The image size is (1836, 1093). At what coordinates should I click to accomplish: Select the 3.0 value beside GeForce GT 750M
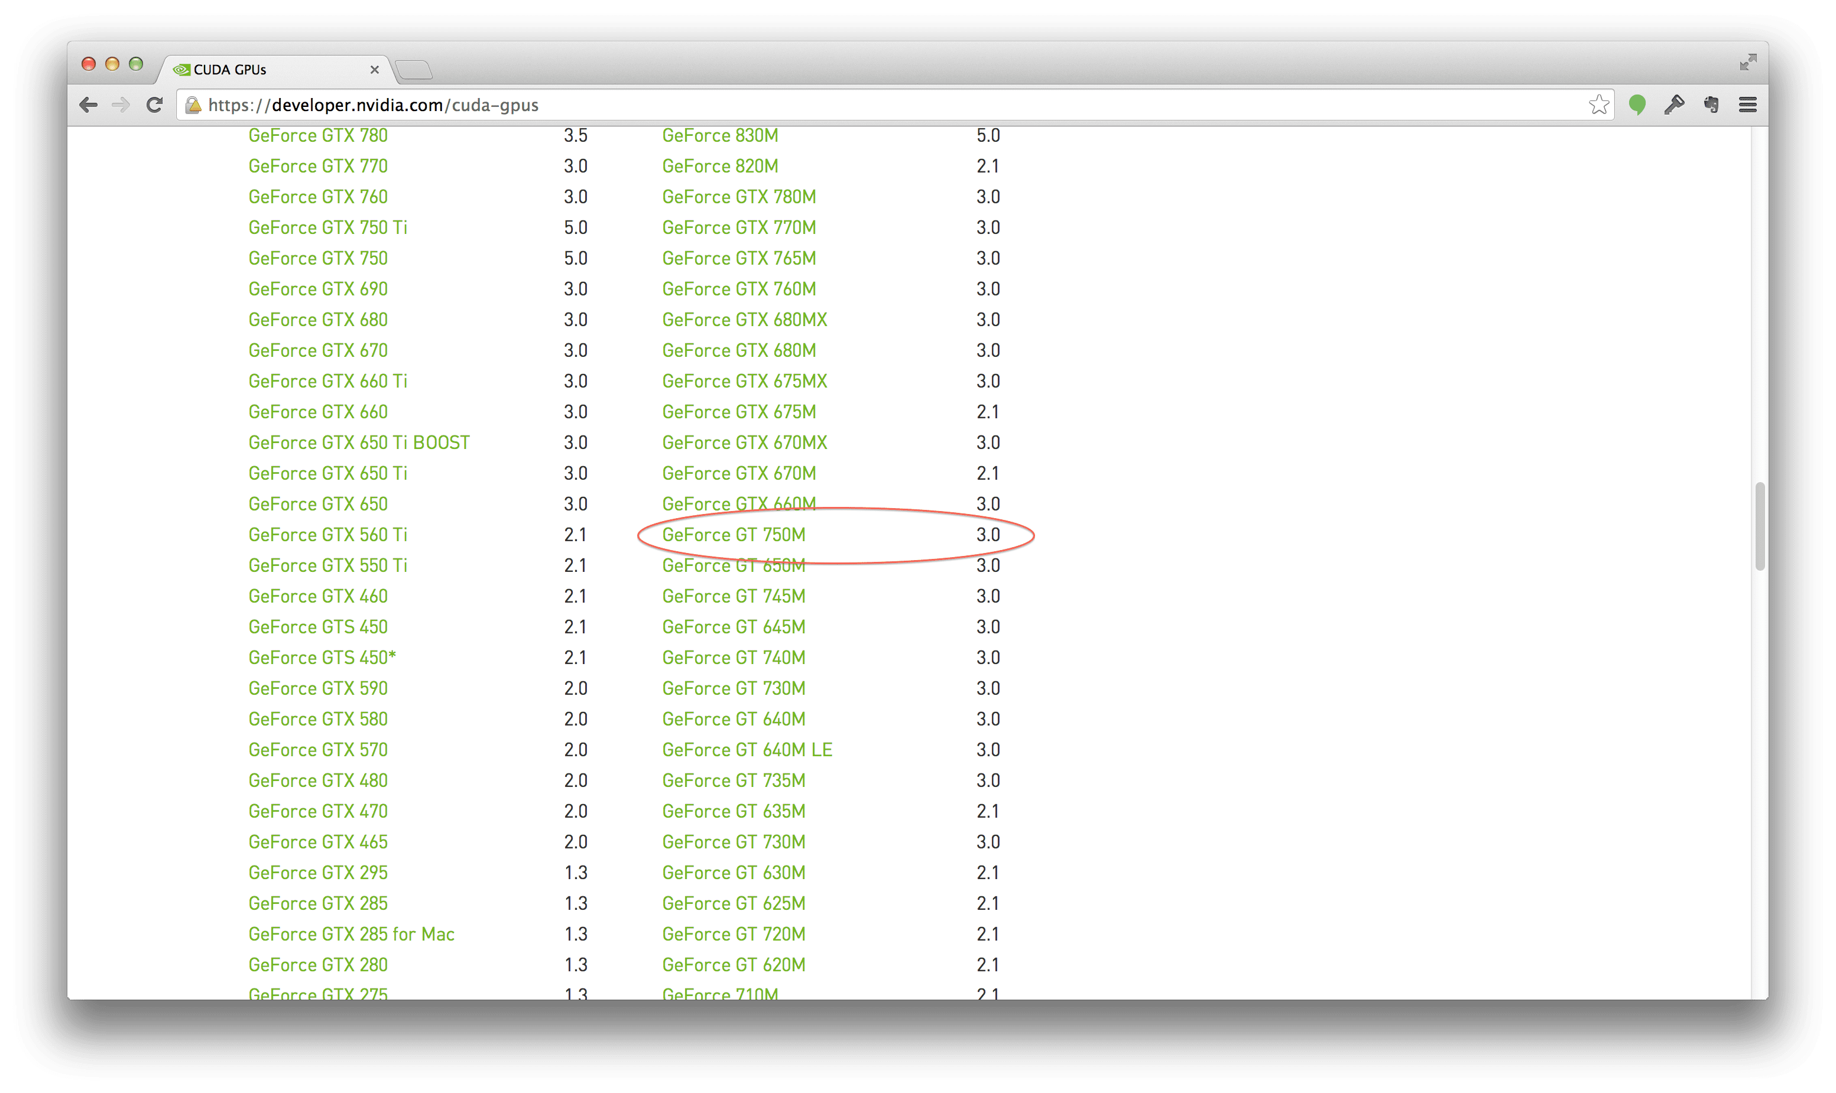(x=988, y=535)
